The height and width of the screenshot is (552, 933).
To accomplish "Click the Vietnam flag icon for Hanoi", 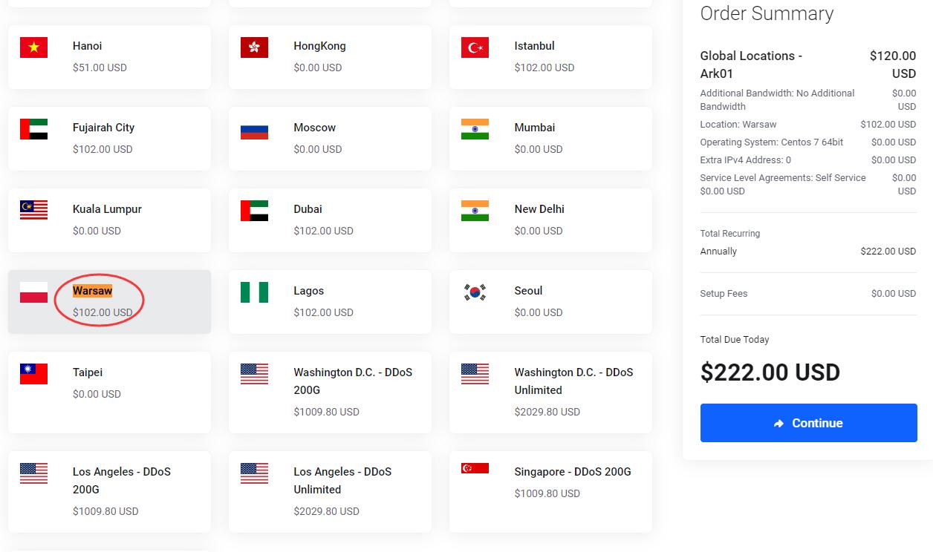I will (33, 48).
